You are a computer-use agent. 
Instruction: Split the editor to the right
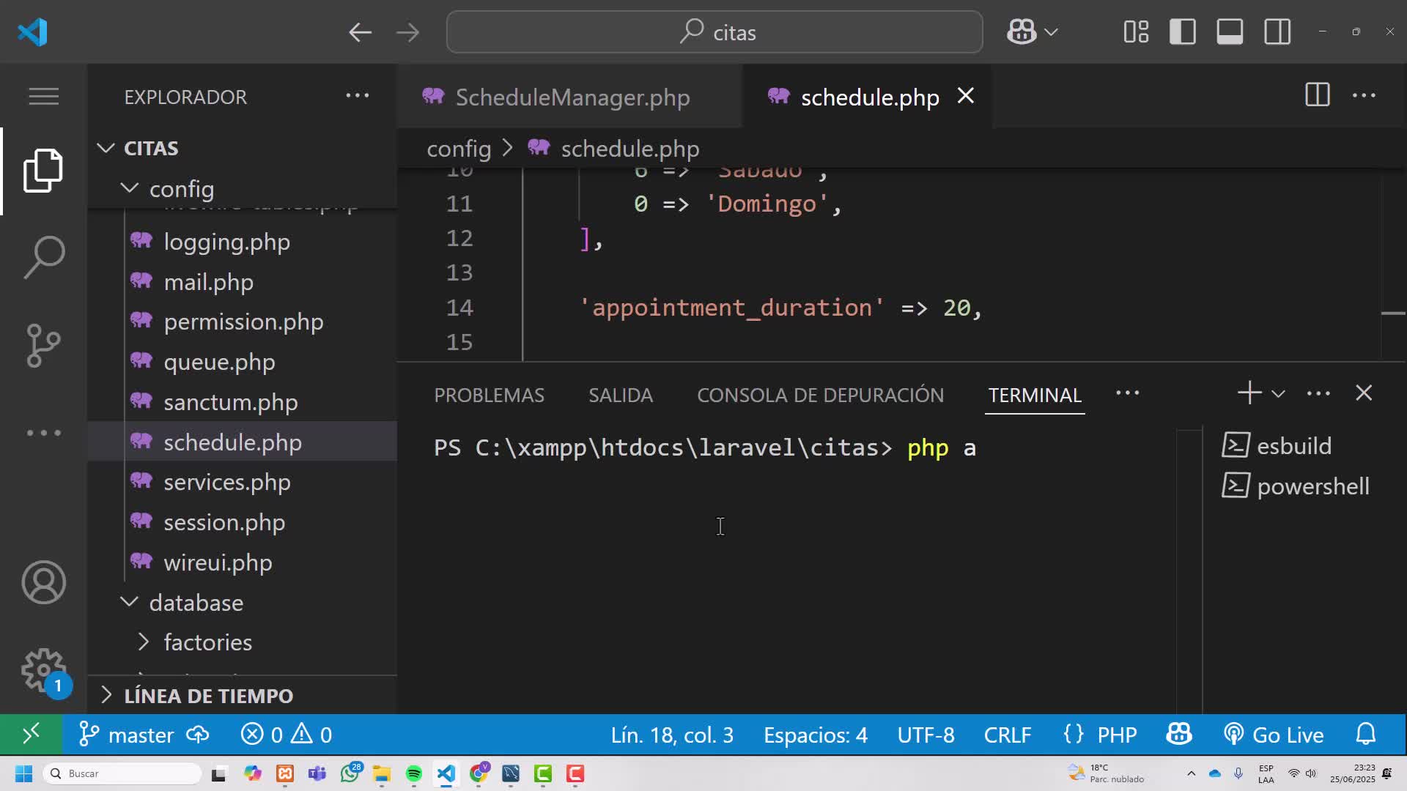[x=1317, y=95]
